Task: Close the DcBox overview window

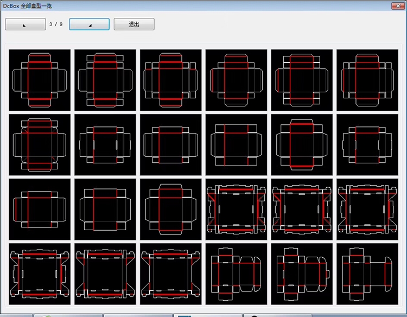Action: tap(398, 6)
